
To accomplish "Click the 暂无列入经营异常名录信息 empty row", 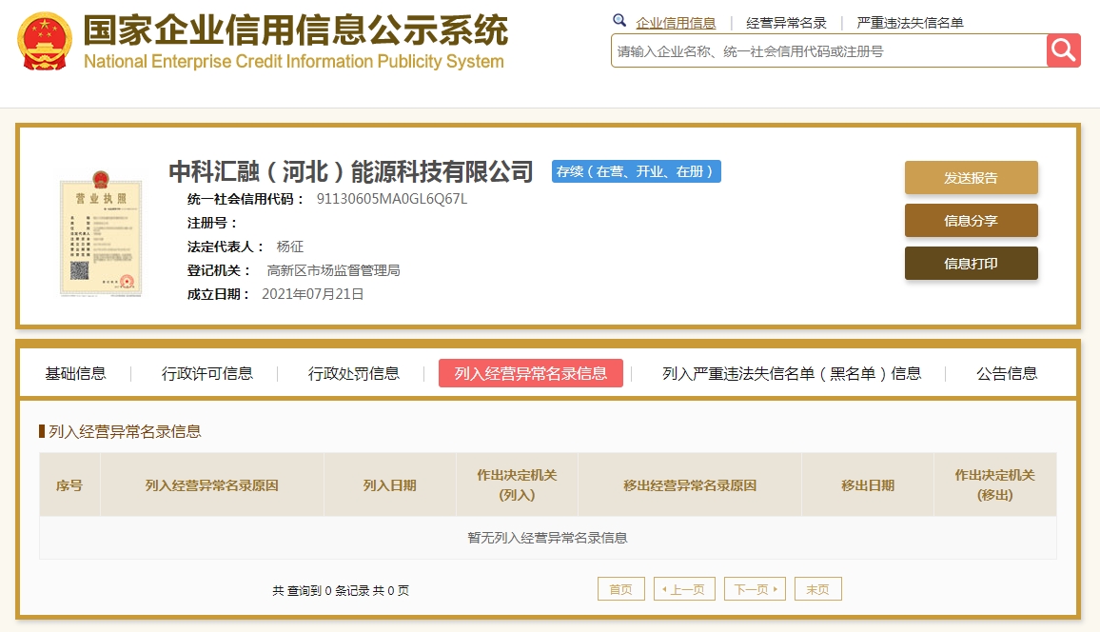I will 548,538.
